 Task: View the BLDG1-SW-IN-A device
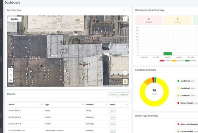tap(113, 117)
